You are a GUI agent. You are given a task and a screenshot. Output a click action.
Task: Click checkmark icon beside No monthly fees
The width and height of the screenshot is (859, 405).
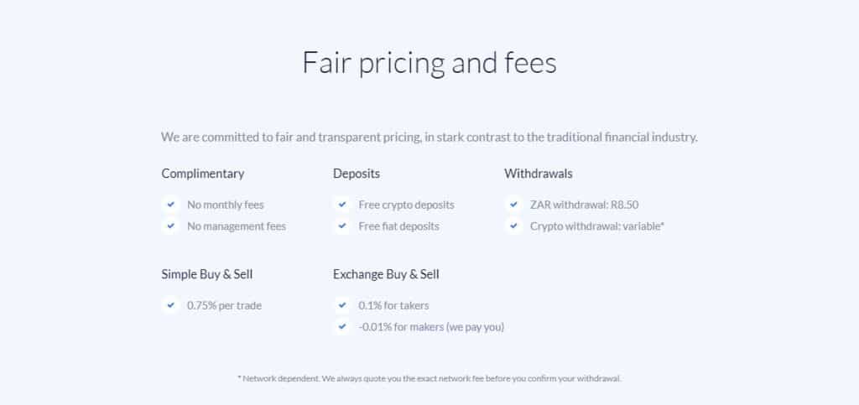[x=170, y=204]
